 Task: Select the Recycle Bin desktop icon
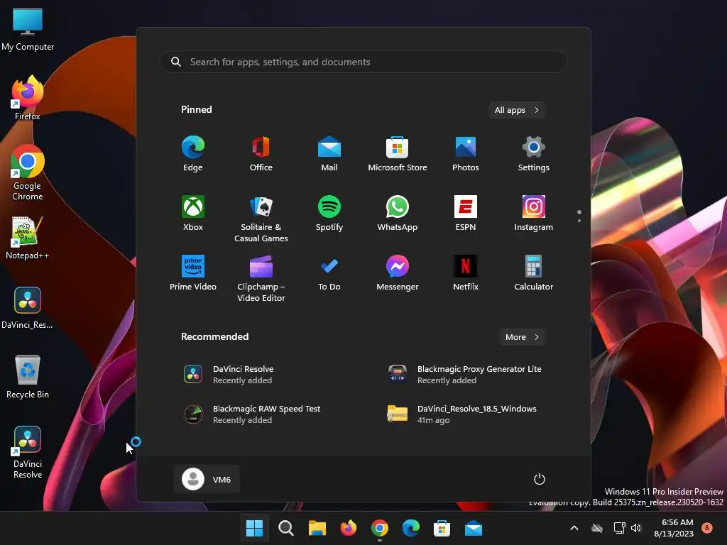pyautogui.click(x=28, y=377)
